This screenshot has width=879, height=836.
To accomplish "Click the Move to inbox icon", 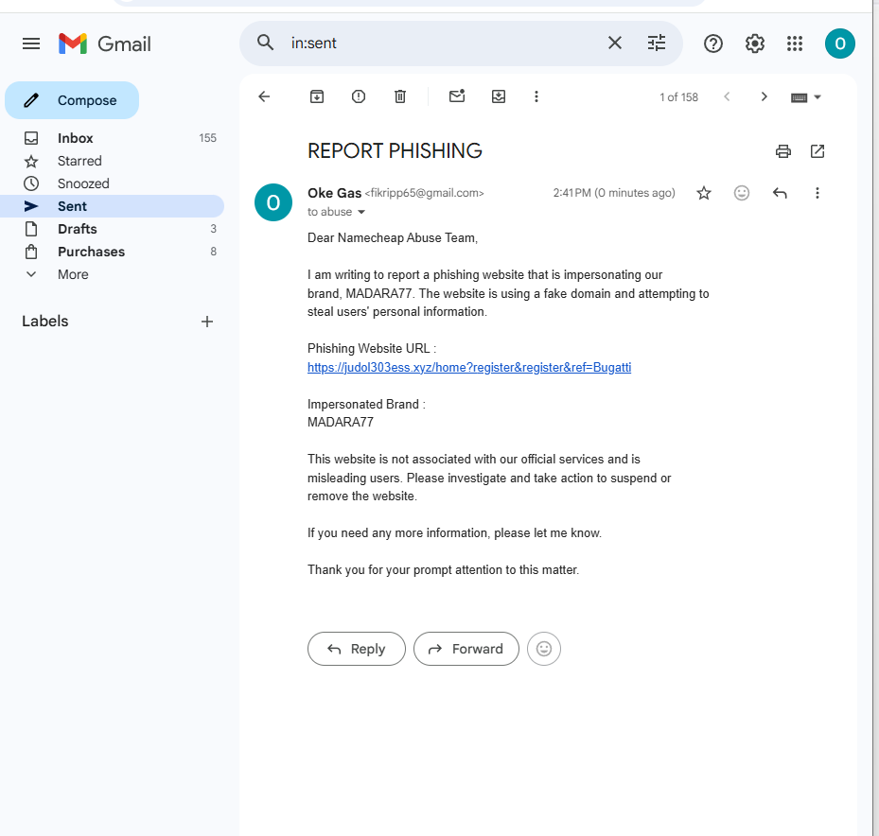I will pyautogui.click(x=499, y=97).
